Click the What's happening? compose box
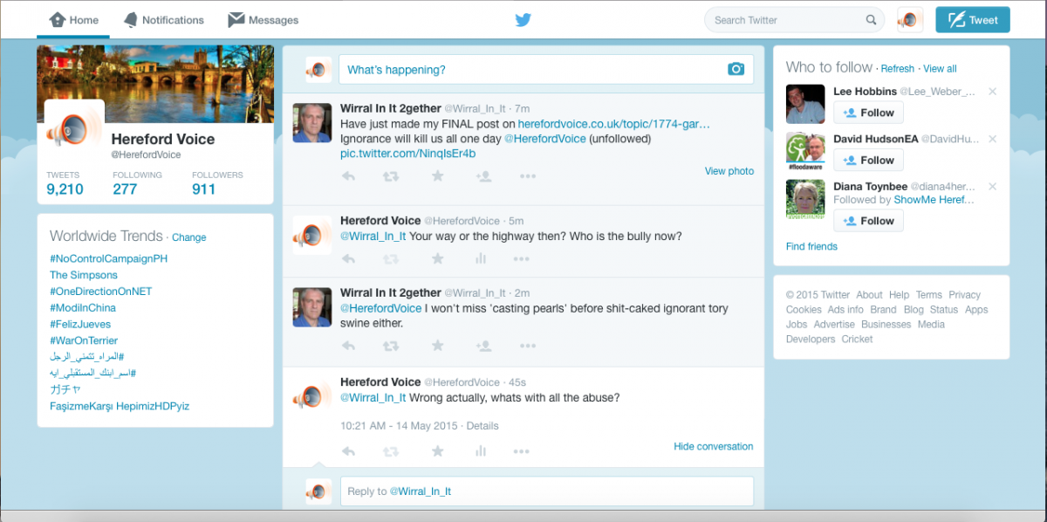This screenshot has height=522, width=1047. [547, 69]
